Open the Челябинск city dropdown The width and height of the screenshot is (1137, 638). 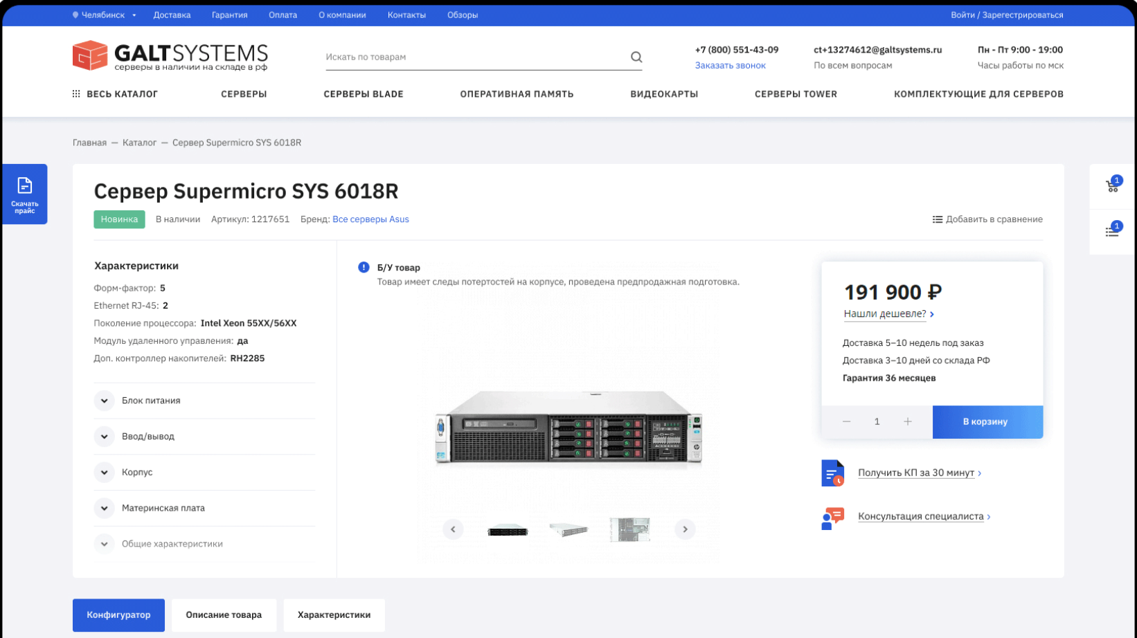tap(105, 15)
